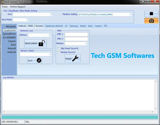Select Android in the sidebar

[x=11, y=52]
